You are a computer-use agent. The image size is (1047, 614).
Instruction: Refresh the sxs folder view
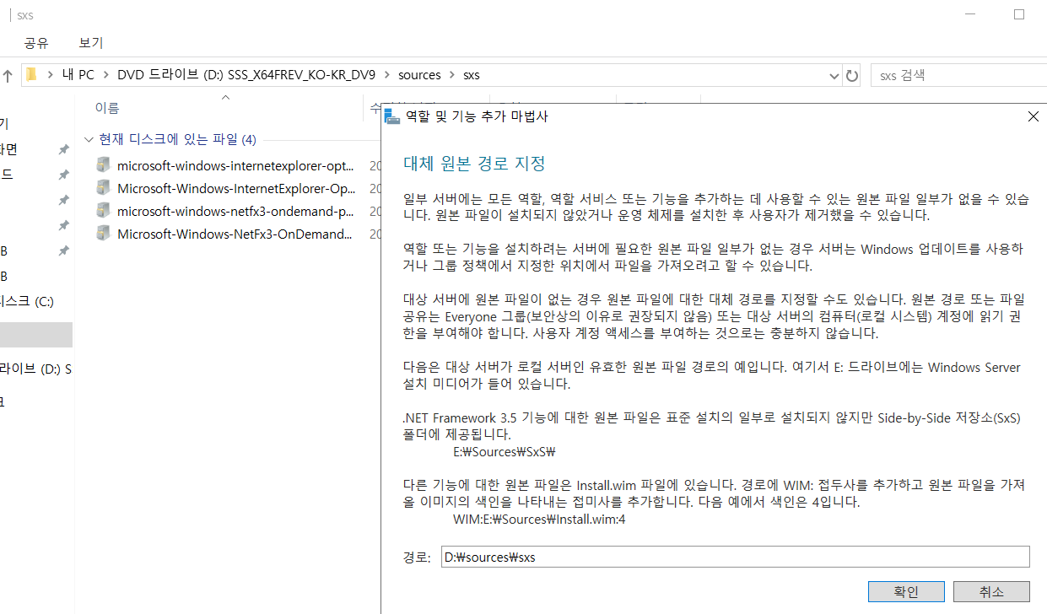852,75
